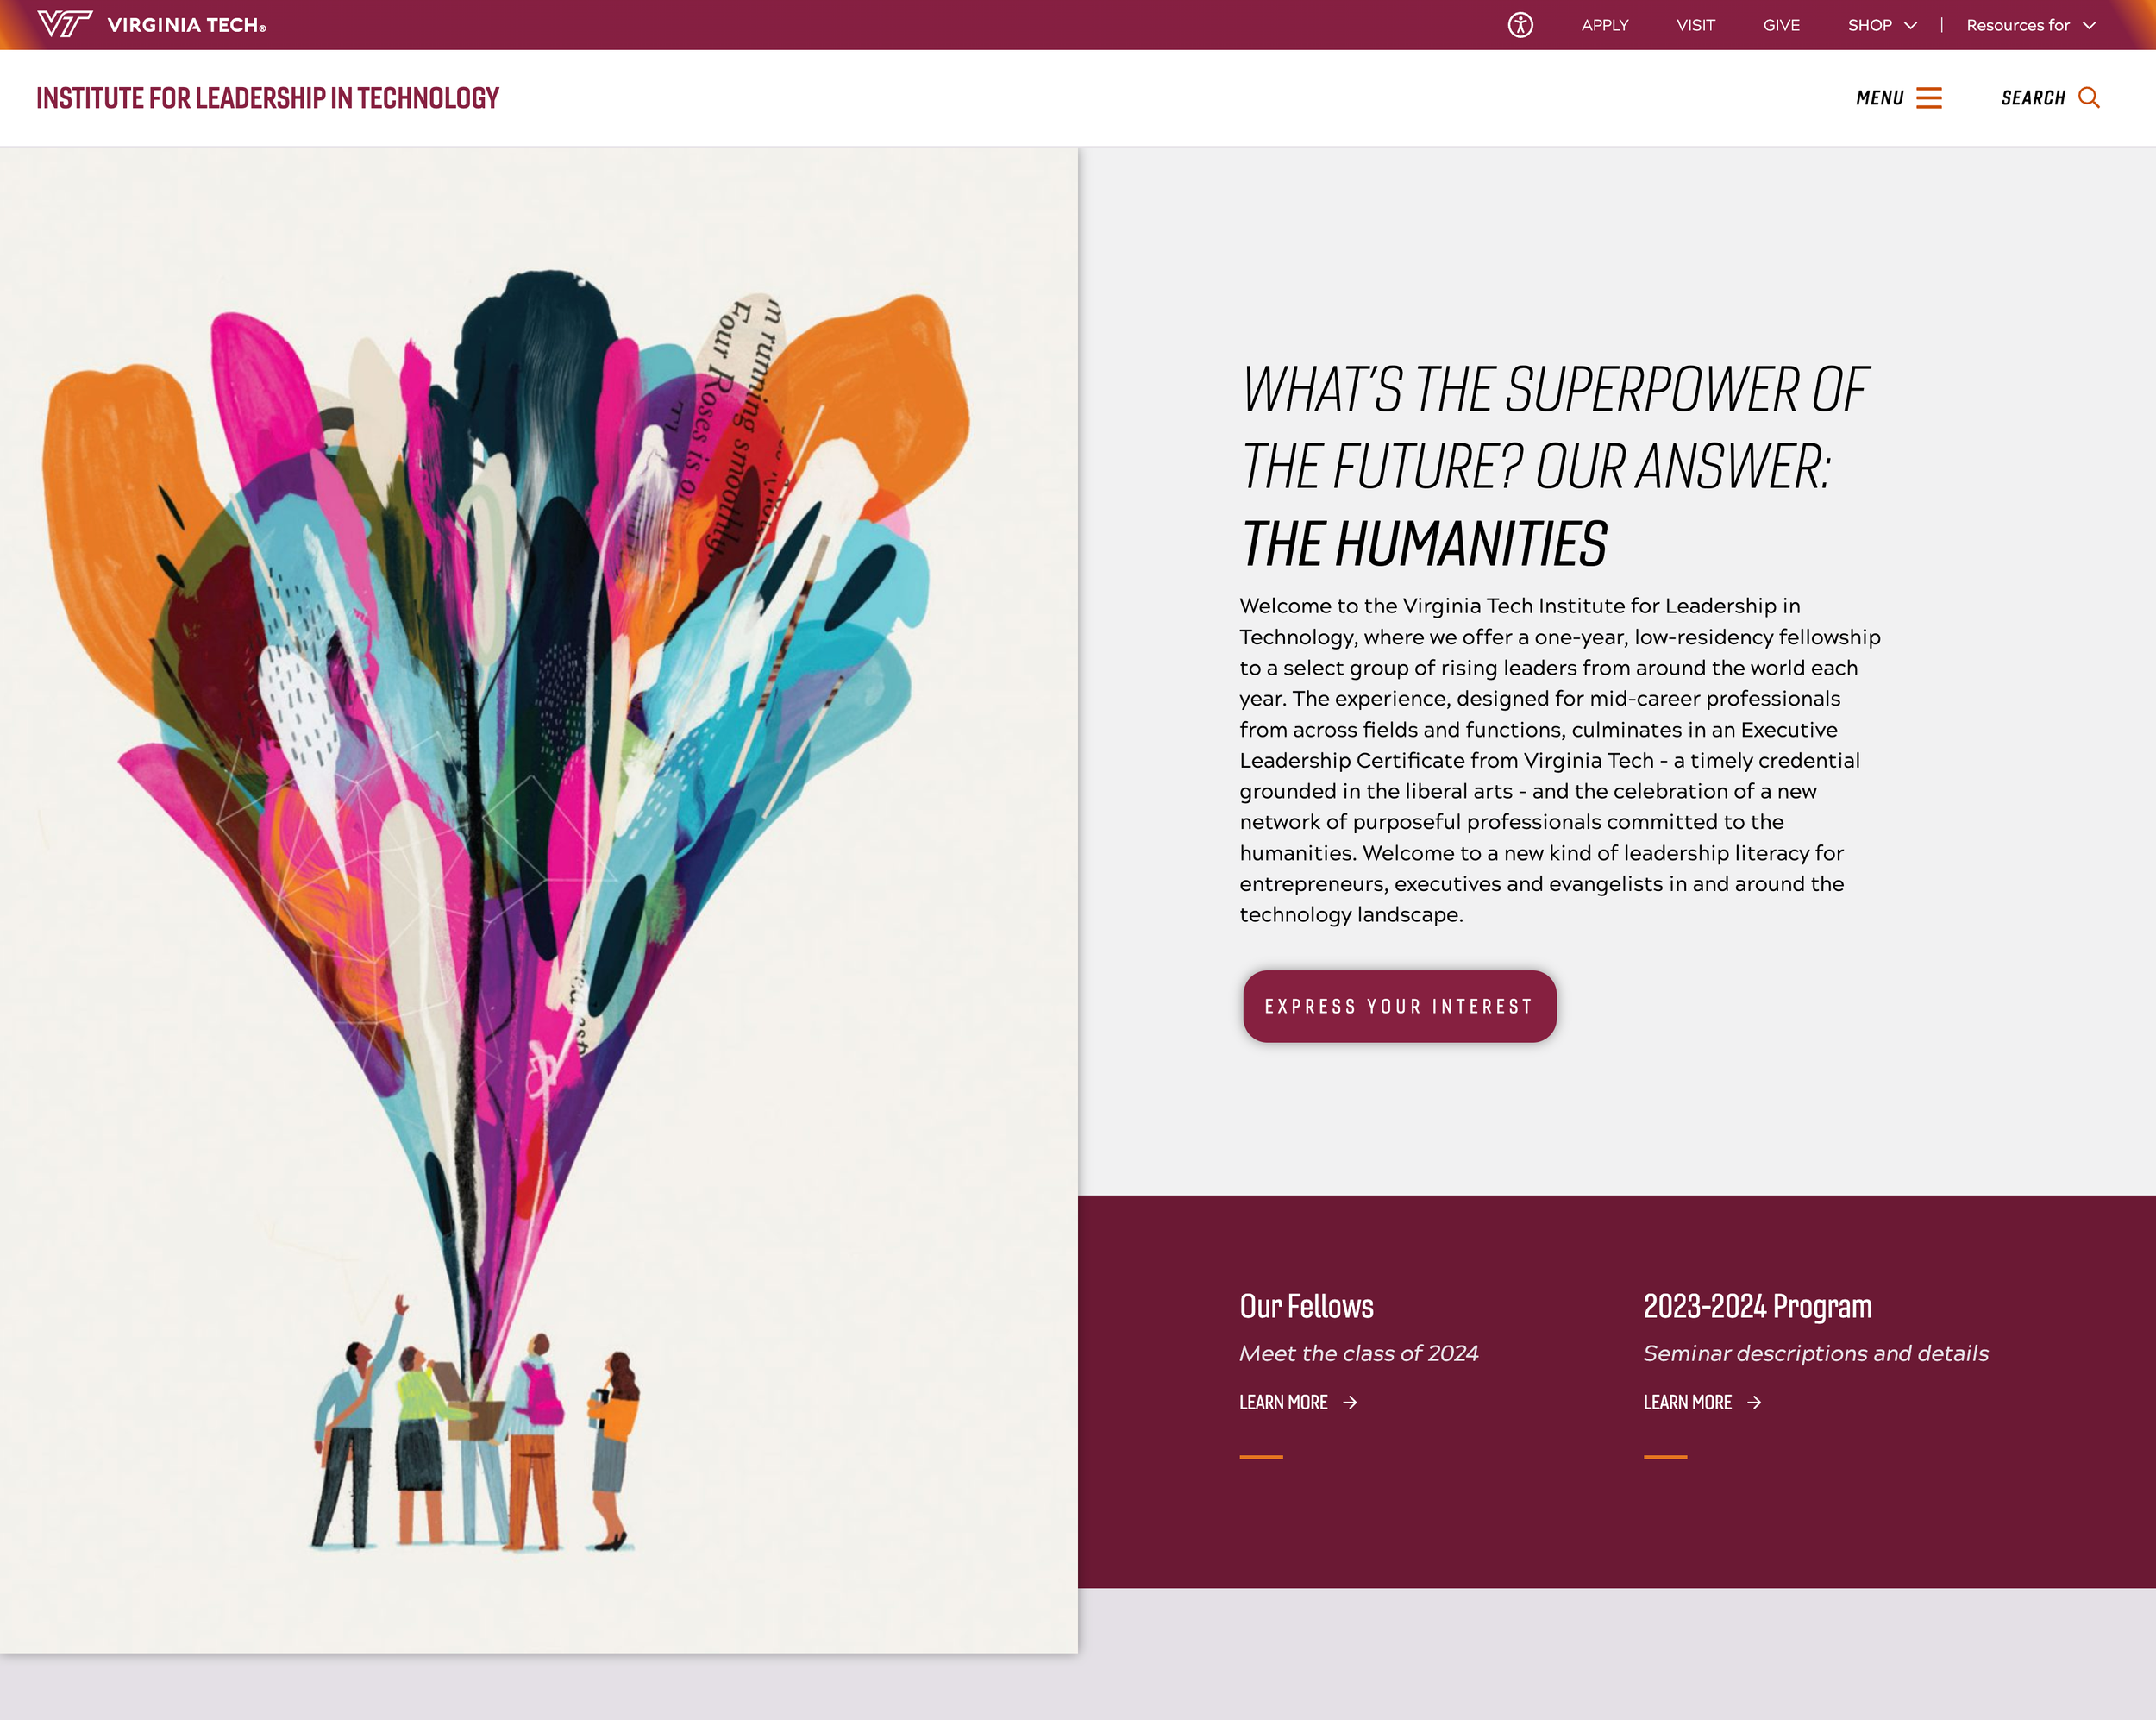Click the arrow beside Our Fellows Learn More

tap(1350, 1403)
